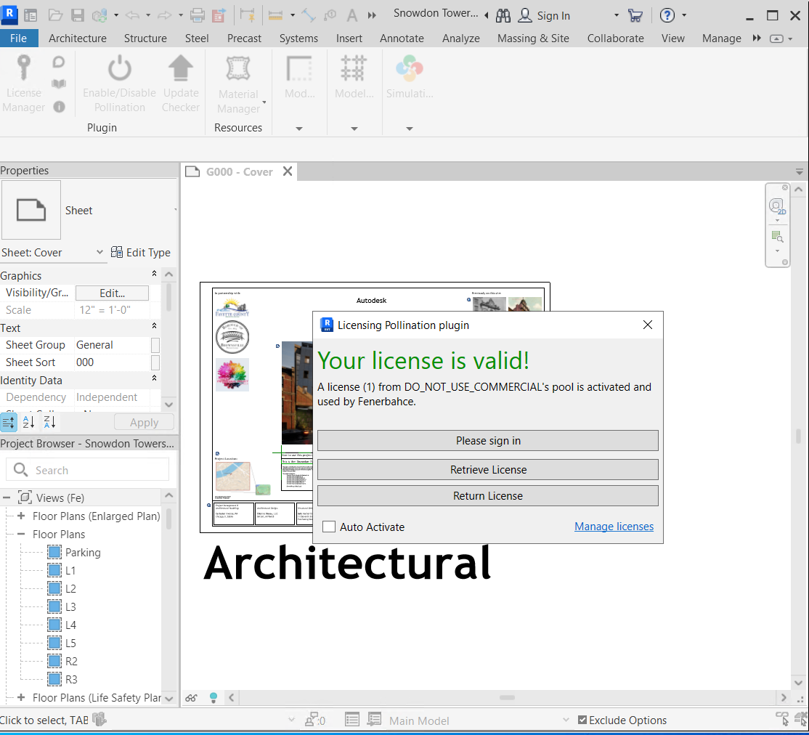809x735 pixels.
Task: Open the Material Manager tool
Action: click(238, 68)
